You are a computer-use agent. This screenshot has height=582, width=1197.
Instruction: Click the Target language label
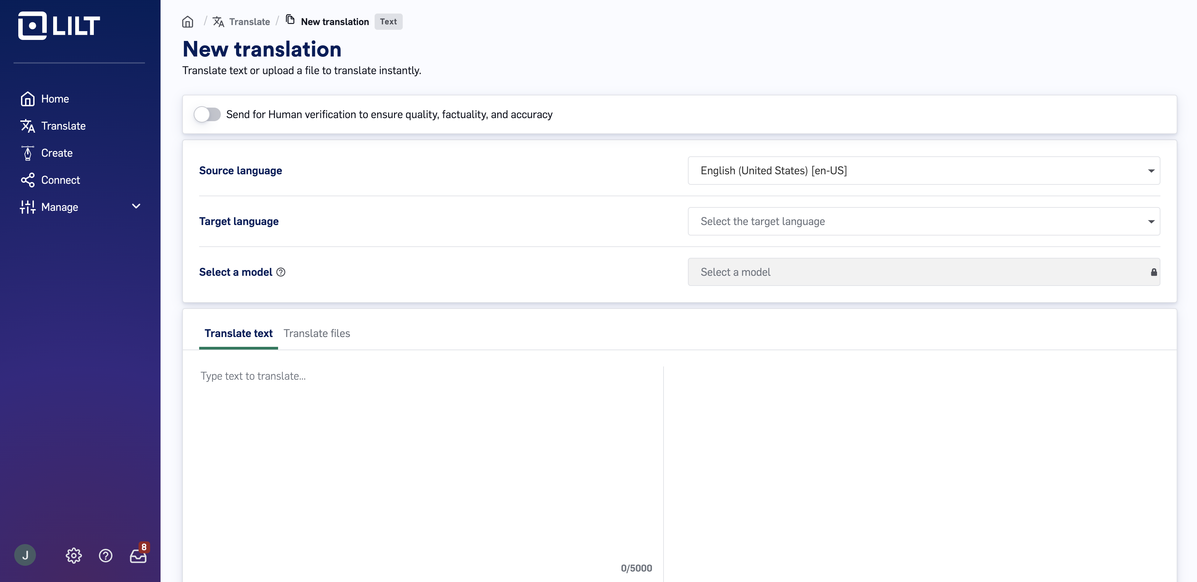click(239, 221)
